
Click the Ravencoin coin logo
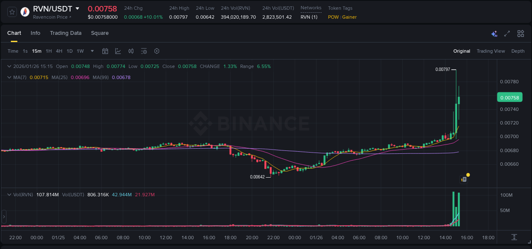coord(25,11)
